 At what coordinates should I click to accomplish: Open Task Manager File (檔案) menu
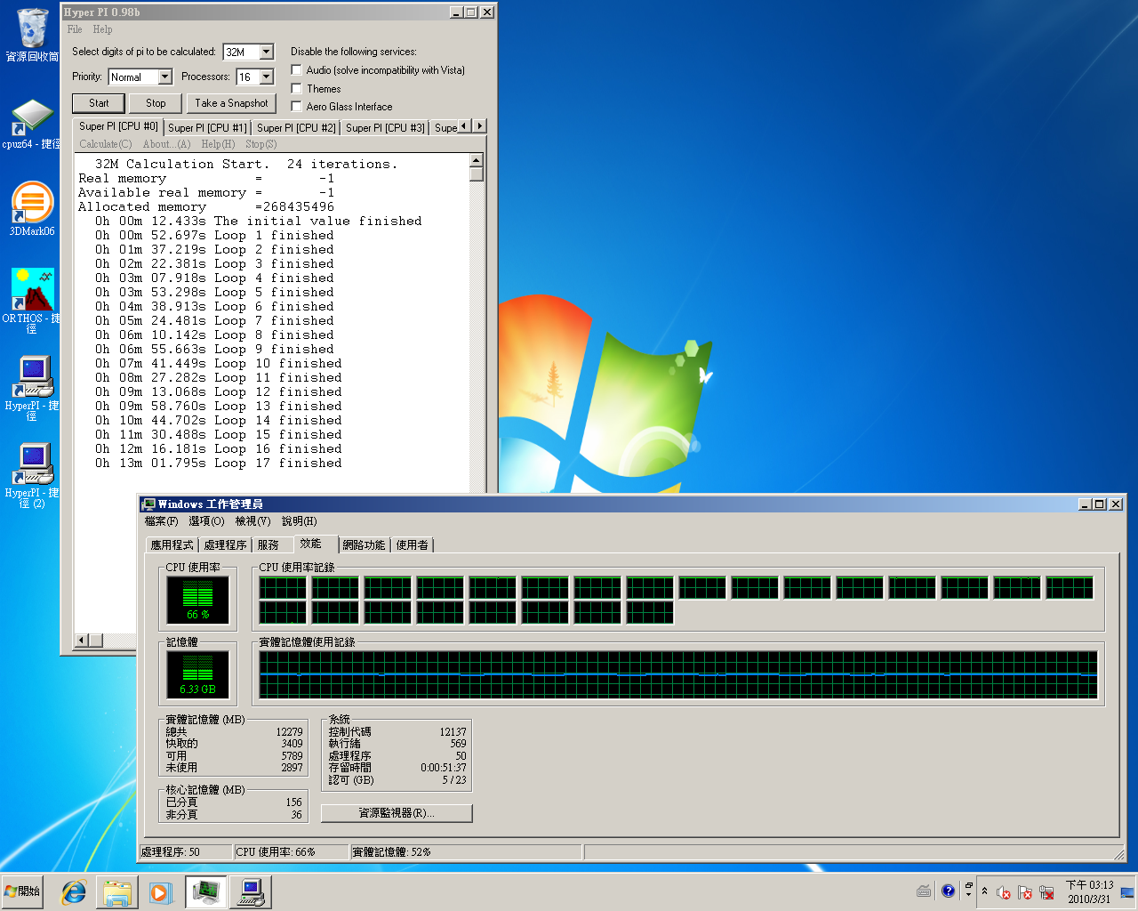point(161,521)
